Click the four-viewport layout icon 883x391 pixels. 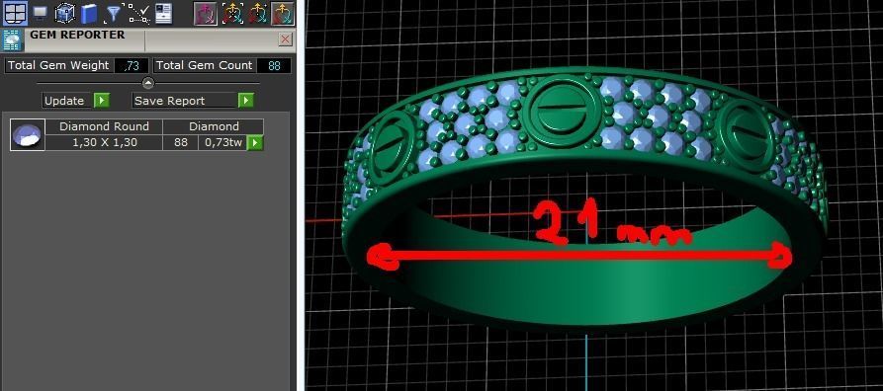pyautogui.click(x=14, y=13)
